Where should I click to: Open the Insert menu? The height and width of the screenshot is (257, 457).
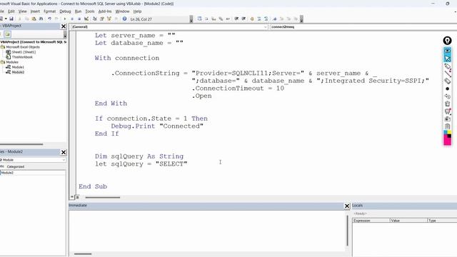[x=35, y=11]
